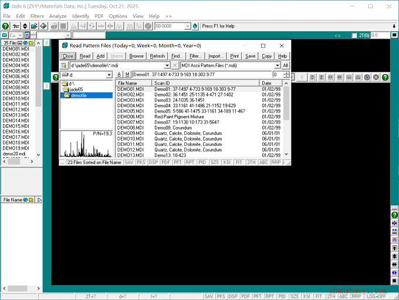Open the d: drive dropdown
The height and width of the screenshot is (300, 399).
coord(109,75)
